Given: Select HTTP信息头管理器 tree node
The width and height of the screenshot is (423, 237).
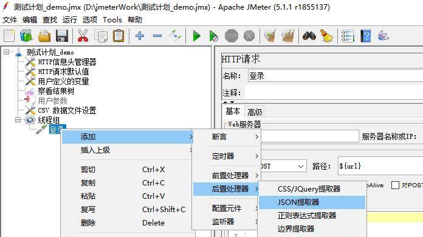Looking at the screenshot, I should tap(67, 62).
